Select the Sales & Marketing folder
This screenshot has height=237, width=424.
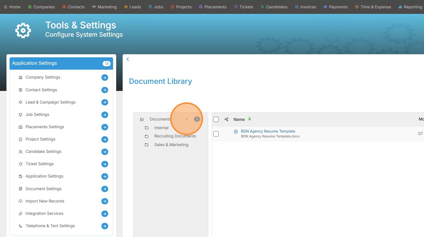(x=171, y=145)
